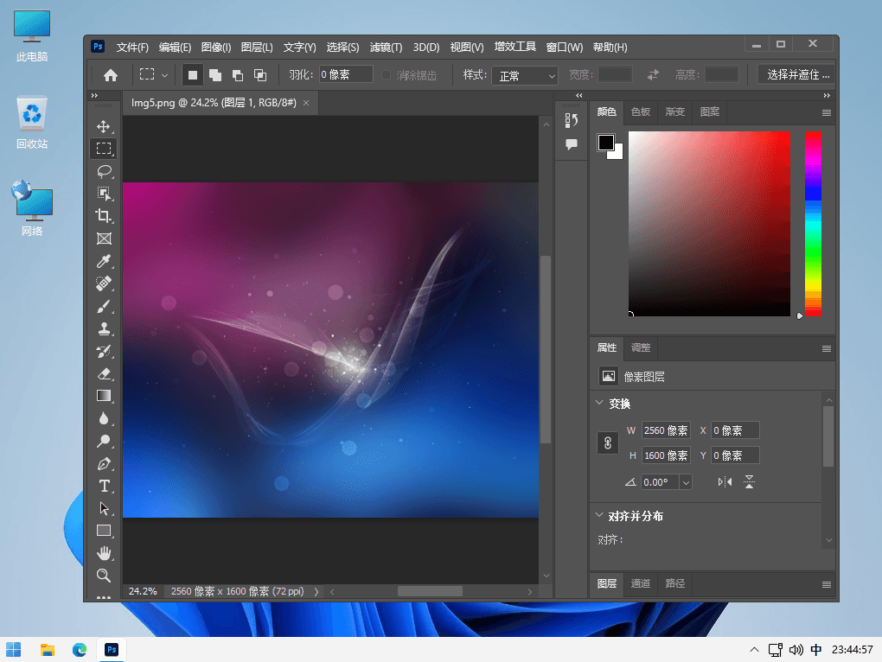882x662 pixels.
Task: Collapse the 对齐并分布 section
Action: [599, 515]
